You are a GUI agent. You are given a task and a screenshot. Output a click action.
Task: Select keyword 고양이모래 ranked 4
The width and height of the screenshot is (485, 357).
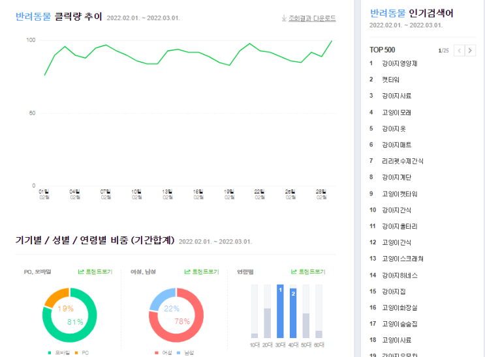[x=396, y=113]
